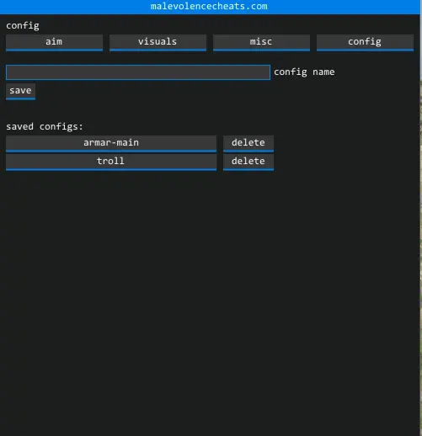Select the misc tab

261,43
